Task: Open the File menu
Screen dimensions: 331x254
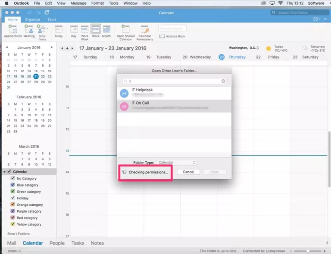Action: point(37,3)
